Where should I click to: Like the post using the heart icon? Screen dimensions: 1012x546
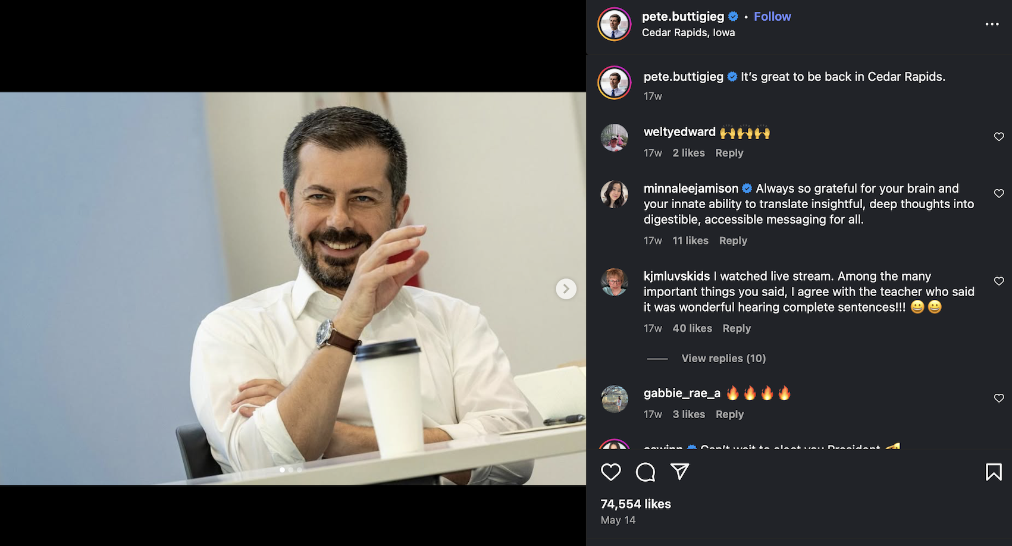pos(611,472)
